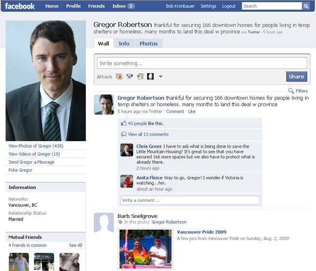Open Friends in the top navigation
The width and height of the screenshot is (316, 271).
coord(96,6)
